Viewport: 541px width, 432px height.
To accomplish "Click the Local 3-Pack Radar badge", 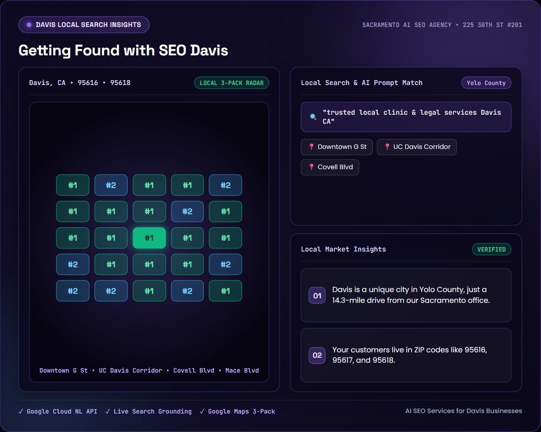I will coord(232,83).
